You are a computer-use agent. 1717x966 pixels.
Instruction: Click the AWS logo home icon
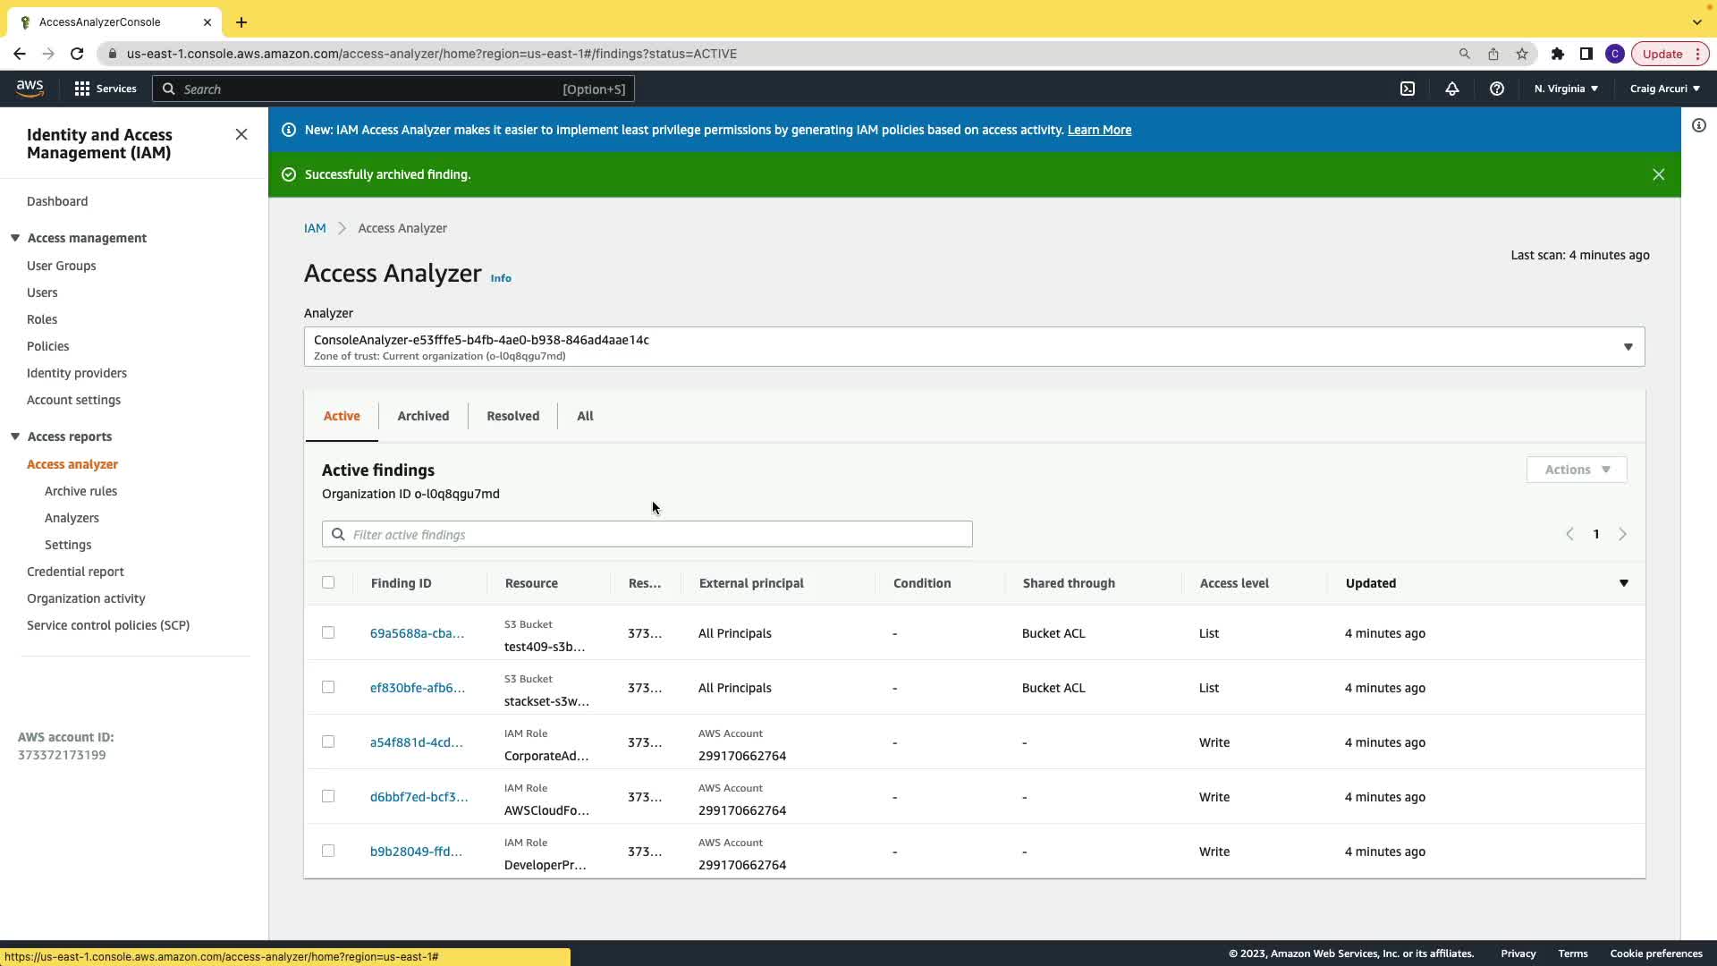click(x=30, y=88)
